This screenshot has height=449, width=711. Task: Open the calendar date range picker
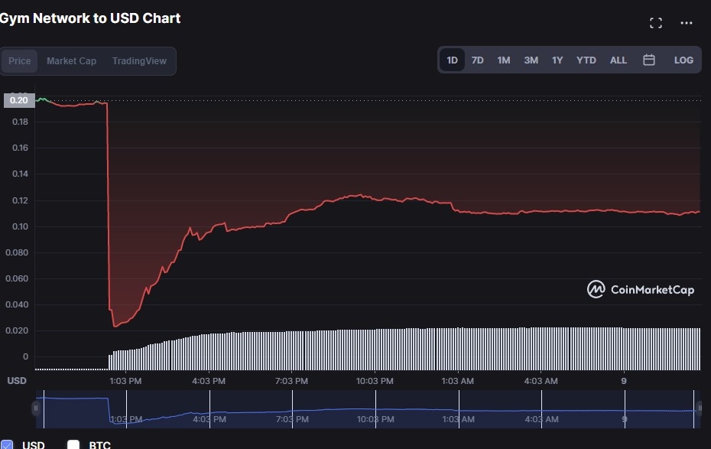click(649, 60)
